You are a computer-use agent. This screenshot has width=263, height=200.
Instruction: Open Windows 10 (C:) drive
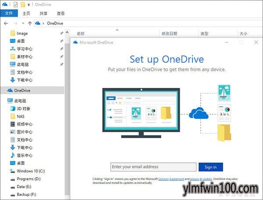[x=27, y=171]
